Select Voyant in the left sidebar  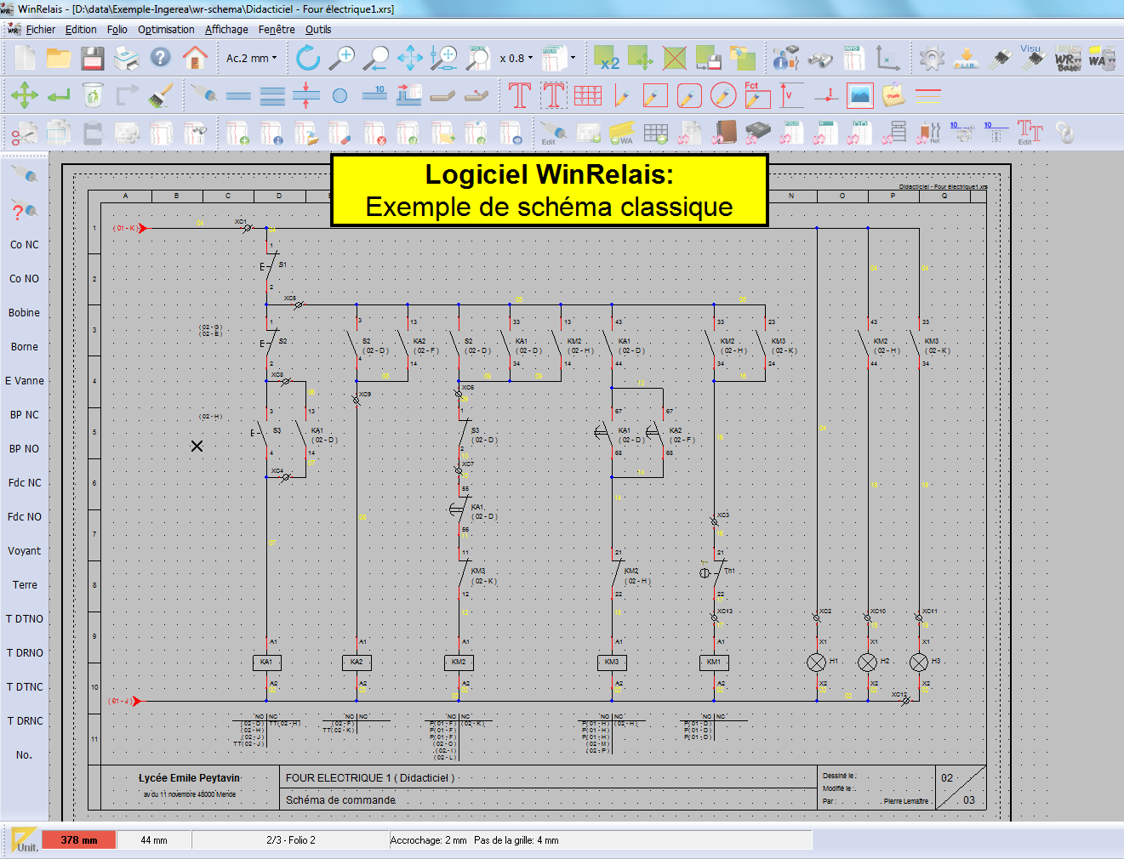(25, 551)
